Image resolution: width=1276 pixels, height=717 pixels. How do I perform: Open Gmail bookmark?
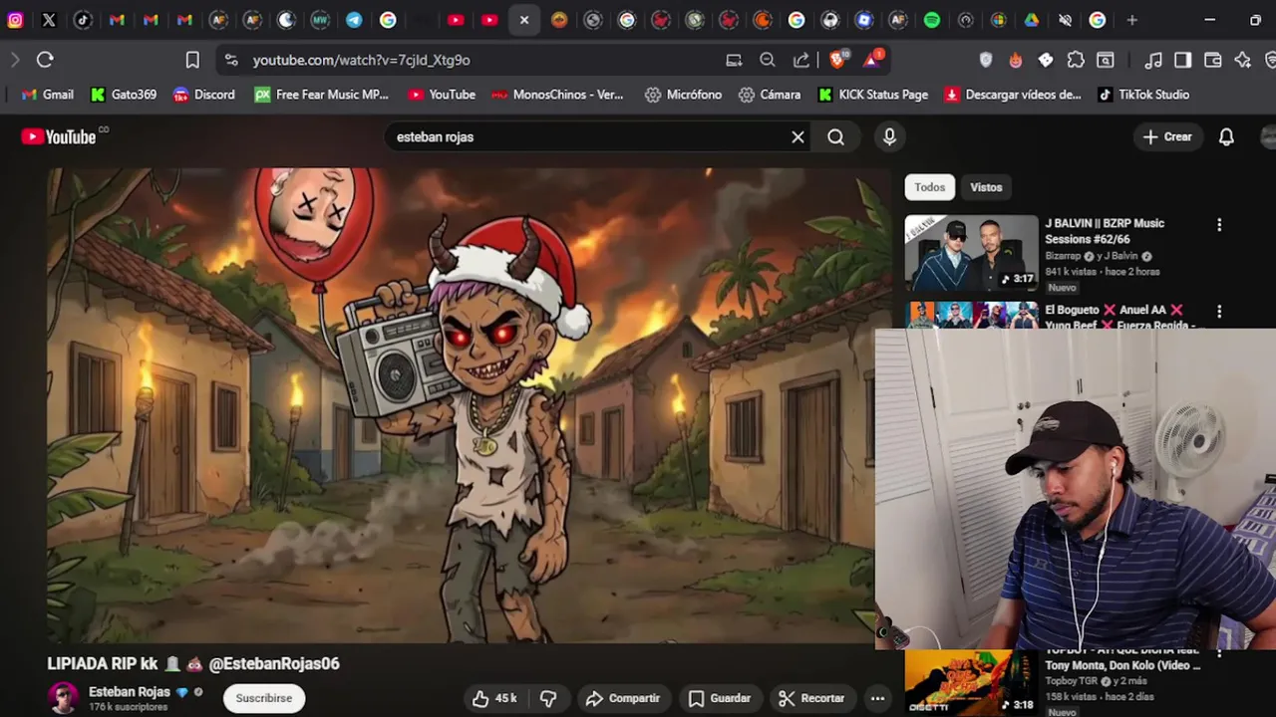click(x=47, y=95)
